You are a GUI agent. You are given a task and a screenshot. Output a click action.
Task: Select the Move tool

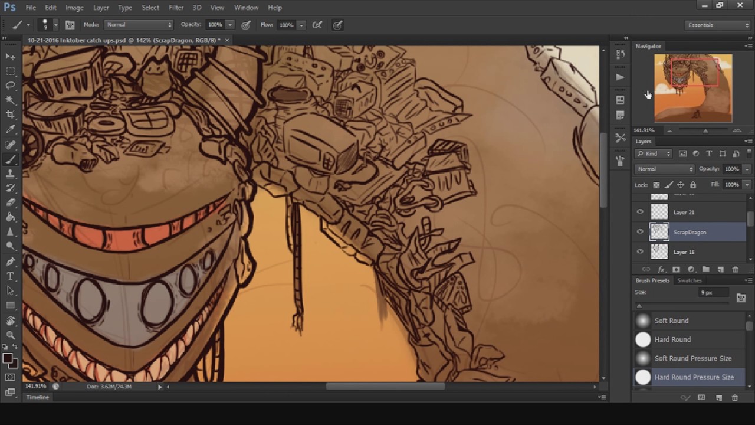[x=11, y=57]
